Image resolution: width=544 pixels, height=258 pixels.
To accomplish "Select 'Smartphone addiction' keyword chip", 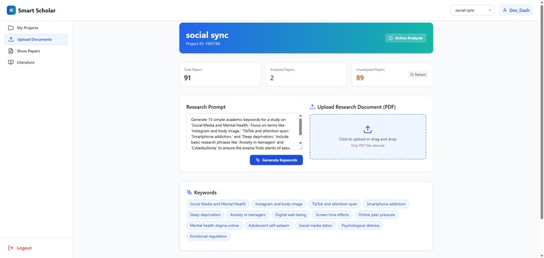I will click(x=386, y=204).
